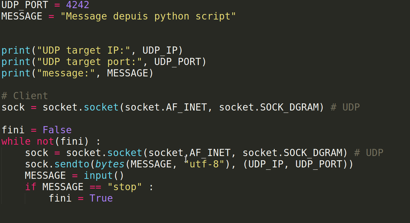Click the "stop" string literal
The width and height of the screenshot is (410, 223).
click(125, 187)
